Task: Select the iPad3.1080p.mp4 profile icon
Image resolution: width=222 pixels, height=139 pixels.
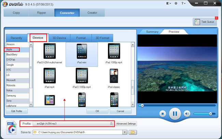Action: 82,76
